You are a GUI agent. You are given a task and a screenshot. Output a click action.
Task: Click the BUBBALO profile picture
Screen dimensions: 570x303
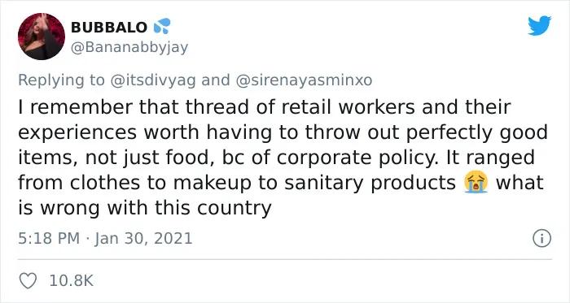[x=42, y=37]
